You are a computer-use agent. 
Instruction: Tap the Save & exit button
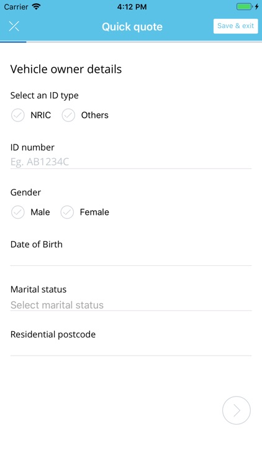[x=235, y=26]
